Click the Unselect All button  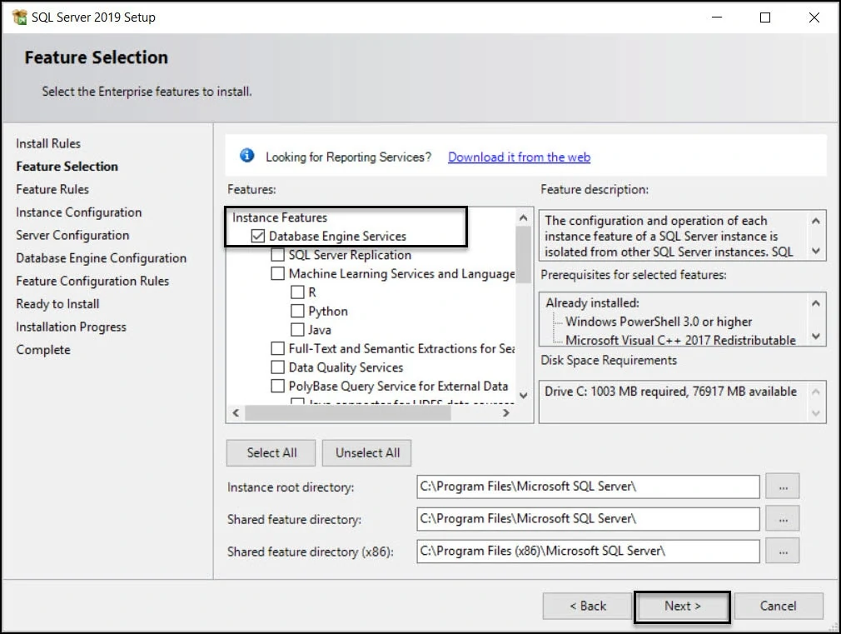367,453
